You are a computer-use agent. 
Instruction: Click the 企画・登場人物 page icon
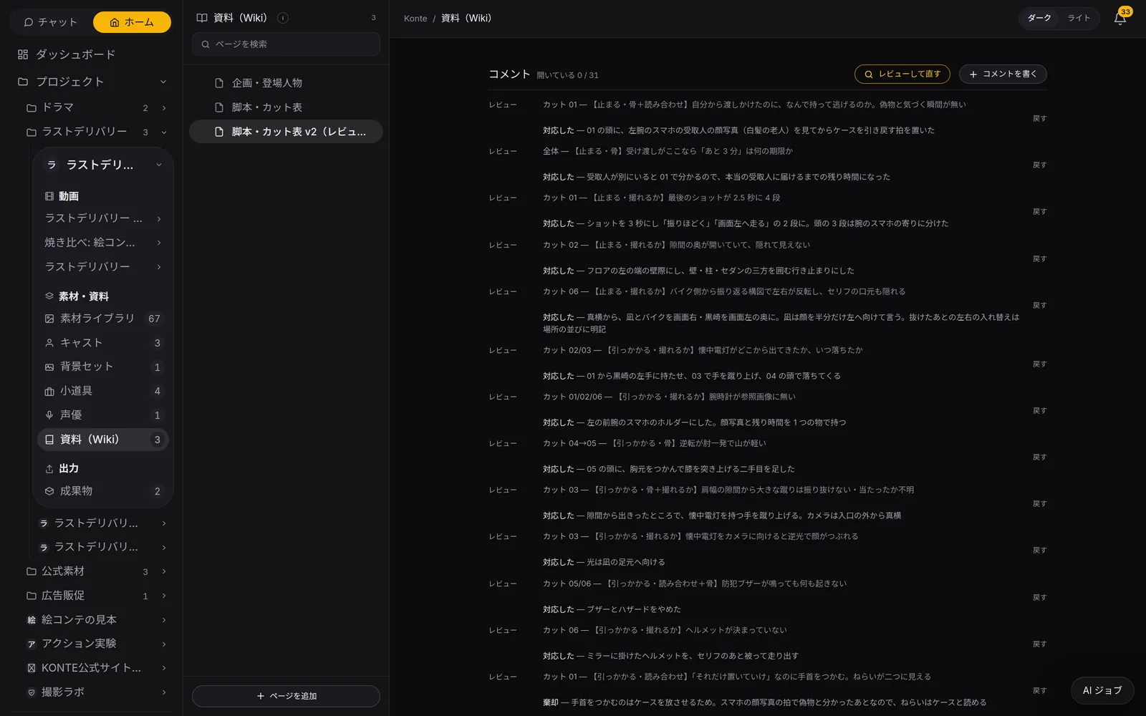[219, 83]
